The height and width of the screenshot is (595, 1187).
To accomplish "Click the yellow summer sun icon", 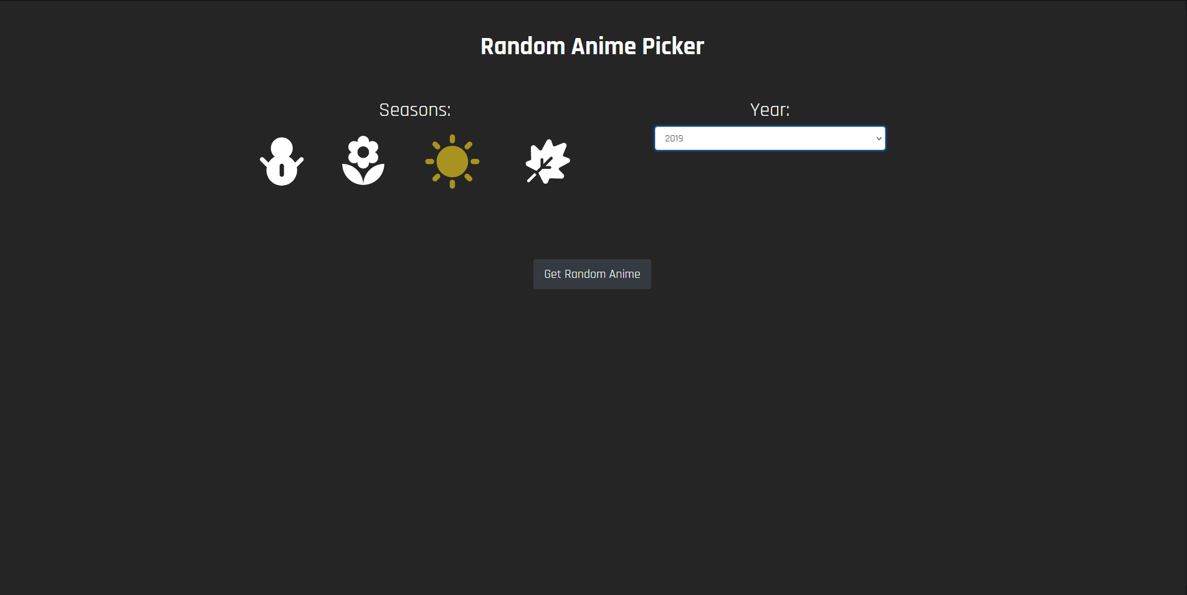I will click(x=452, y=161).
